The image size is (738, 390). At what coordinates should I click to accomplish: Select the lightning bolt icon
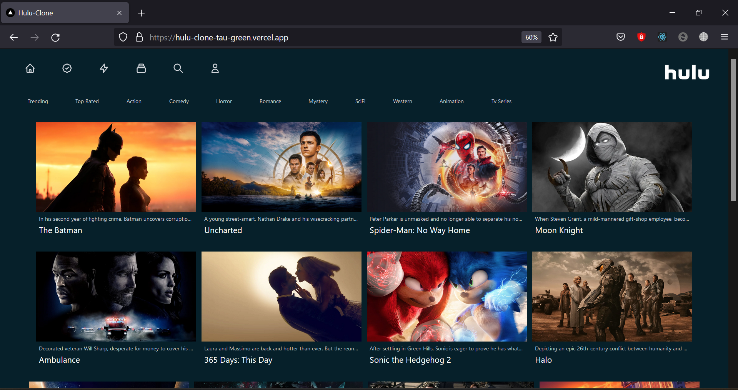tap(104, 68)
